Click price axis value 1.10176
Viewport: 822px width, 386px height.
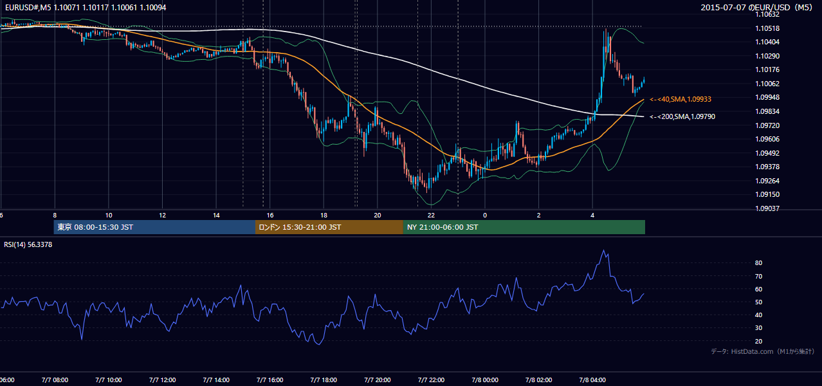767,69
